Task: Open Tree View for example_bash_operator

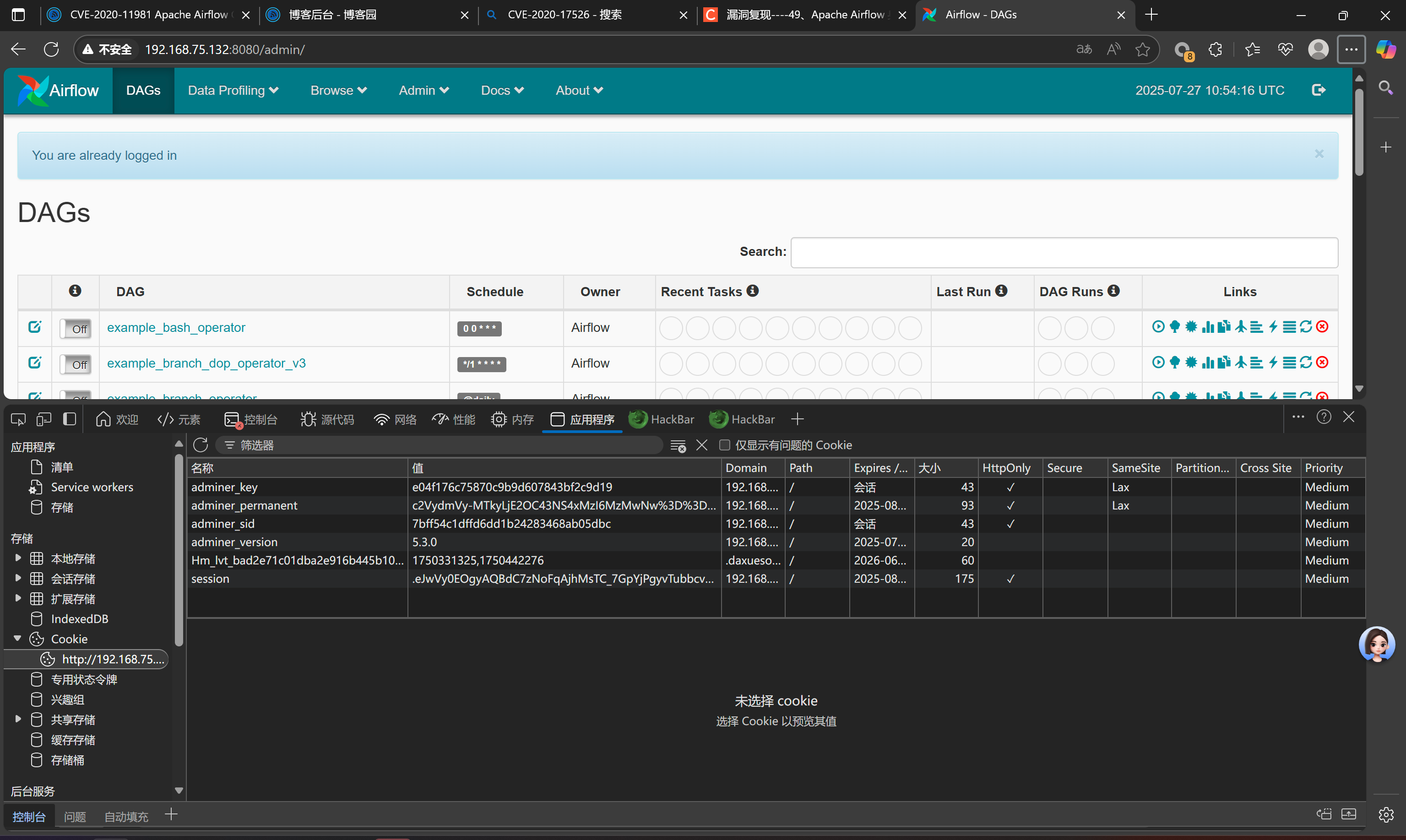Action: click(x=1174, y=326)
